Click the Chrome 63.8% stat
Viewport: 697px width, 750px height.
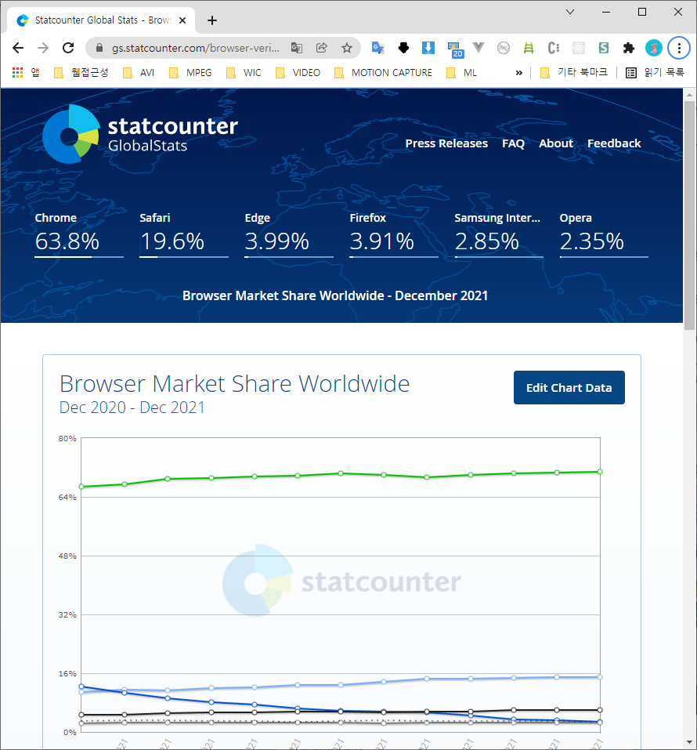(79, 234)
